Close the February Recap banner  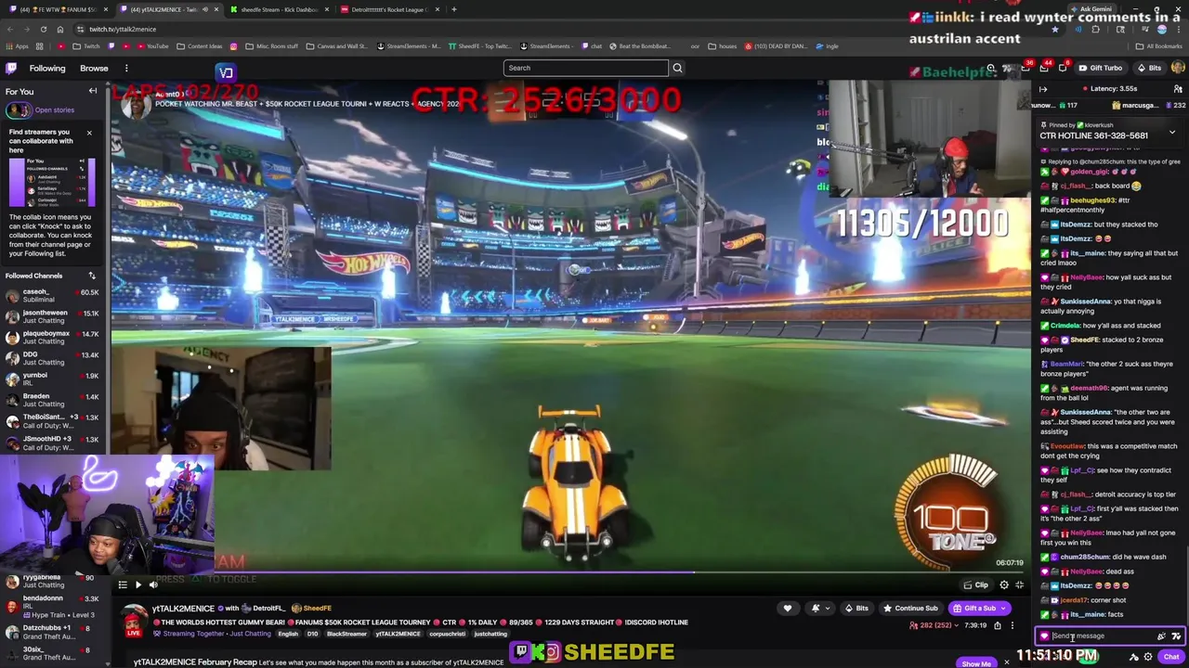click(x=1006, y=662)
